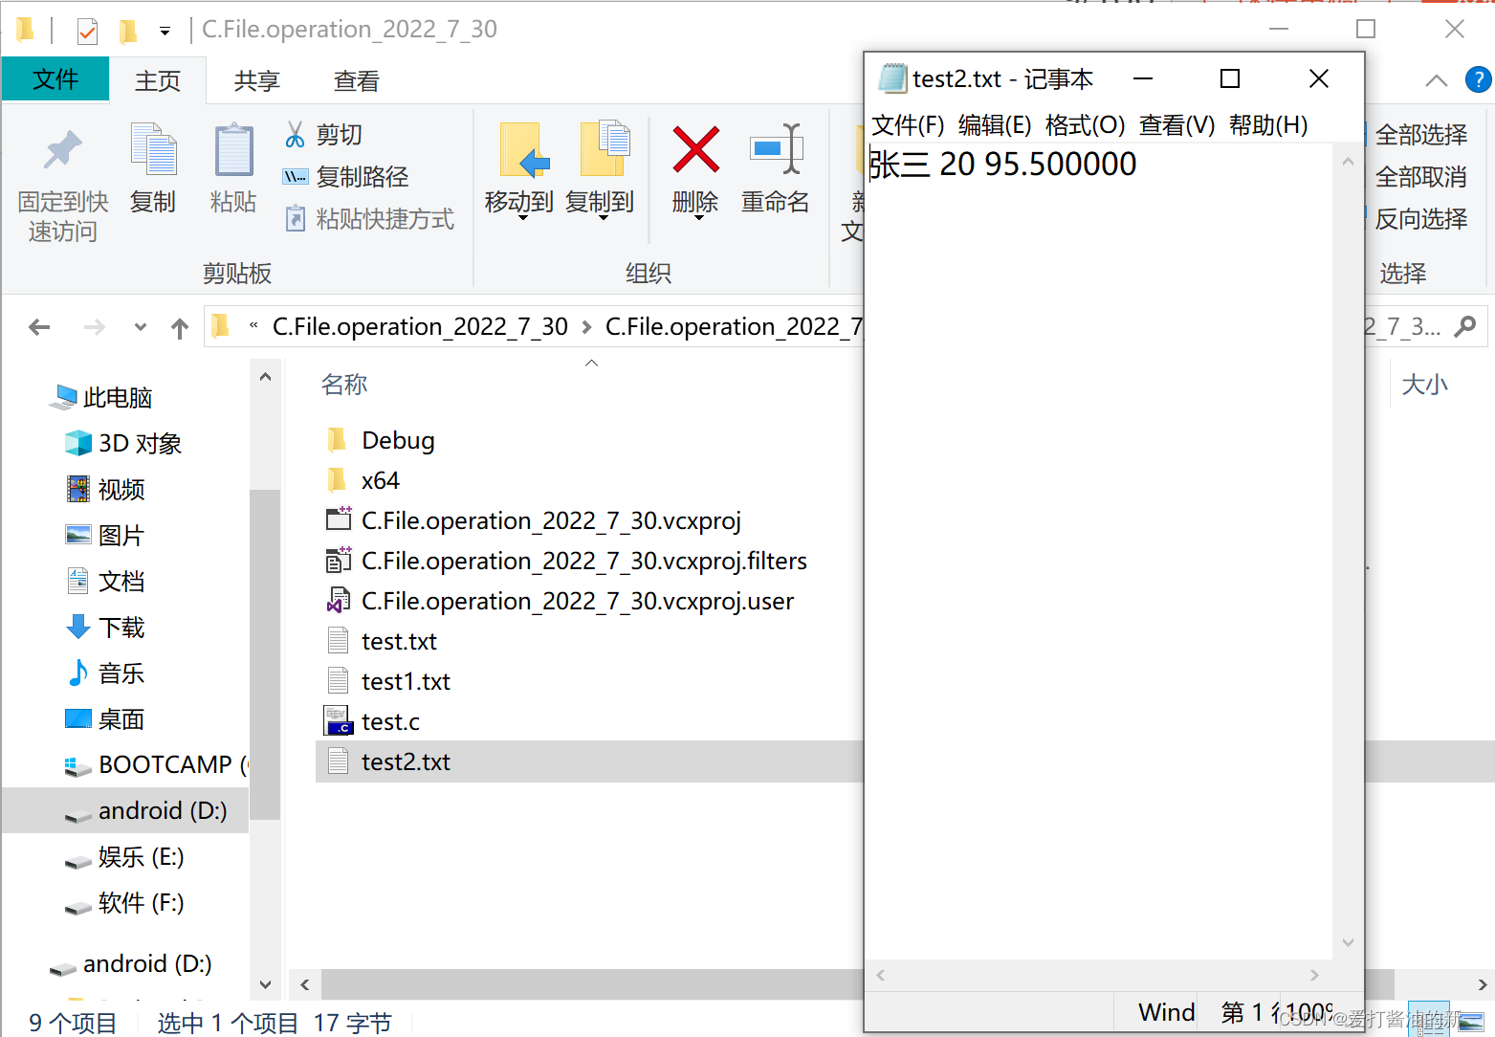The width and height of the screenshot is (1495, 1037).
Task: Click Select all (全部选择) in ribbon
Action: point(1420,135)
